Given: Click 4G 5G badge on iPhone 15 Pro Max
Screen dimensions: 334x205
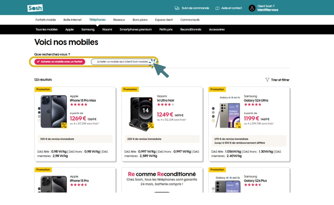Looking at the screenshot, I should [x=64, y=125].
